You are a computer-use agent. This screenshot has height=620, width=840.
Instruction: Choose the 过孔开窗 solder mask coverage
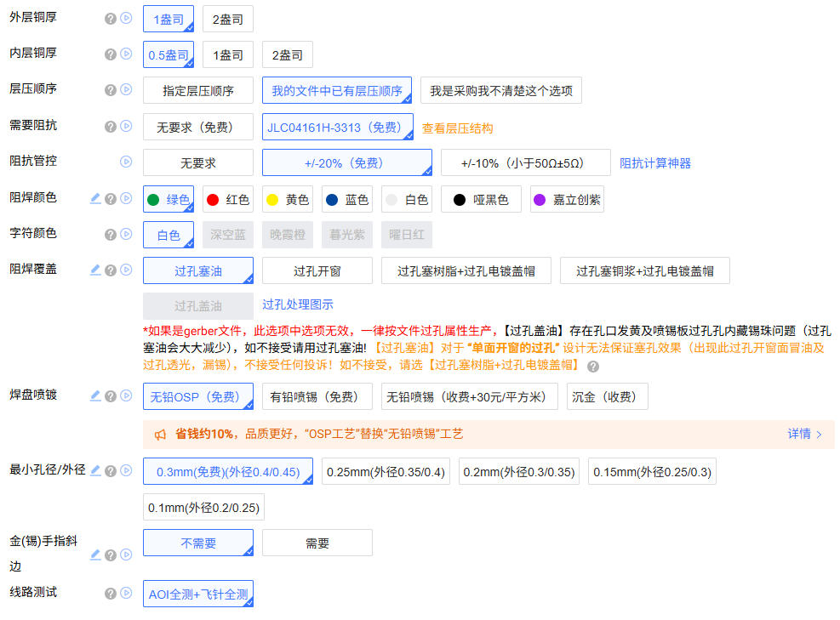(x=317, y=271)
